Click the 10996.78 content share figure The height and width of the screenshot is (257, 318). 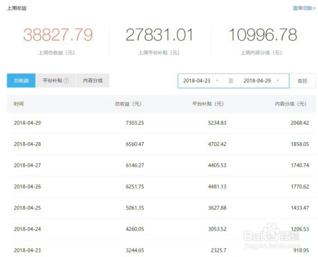[263, 35]
